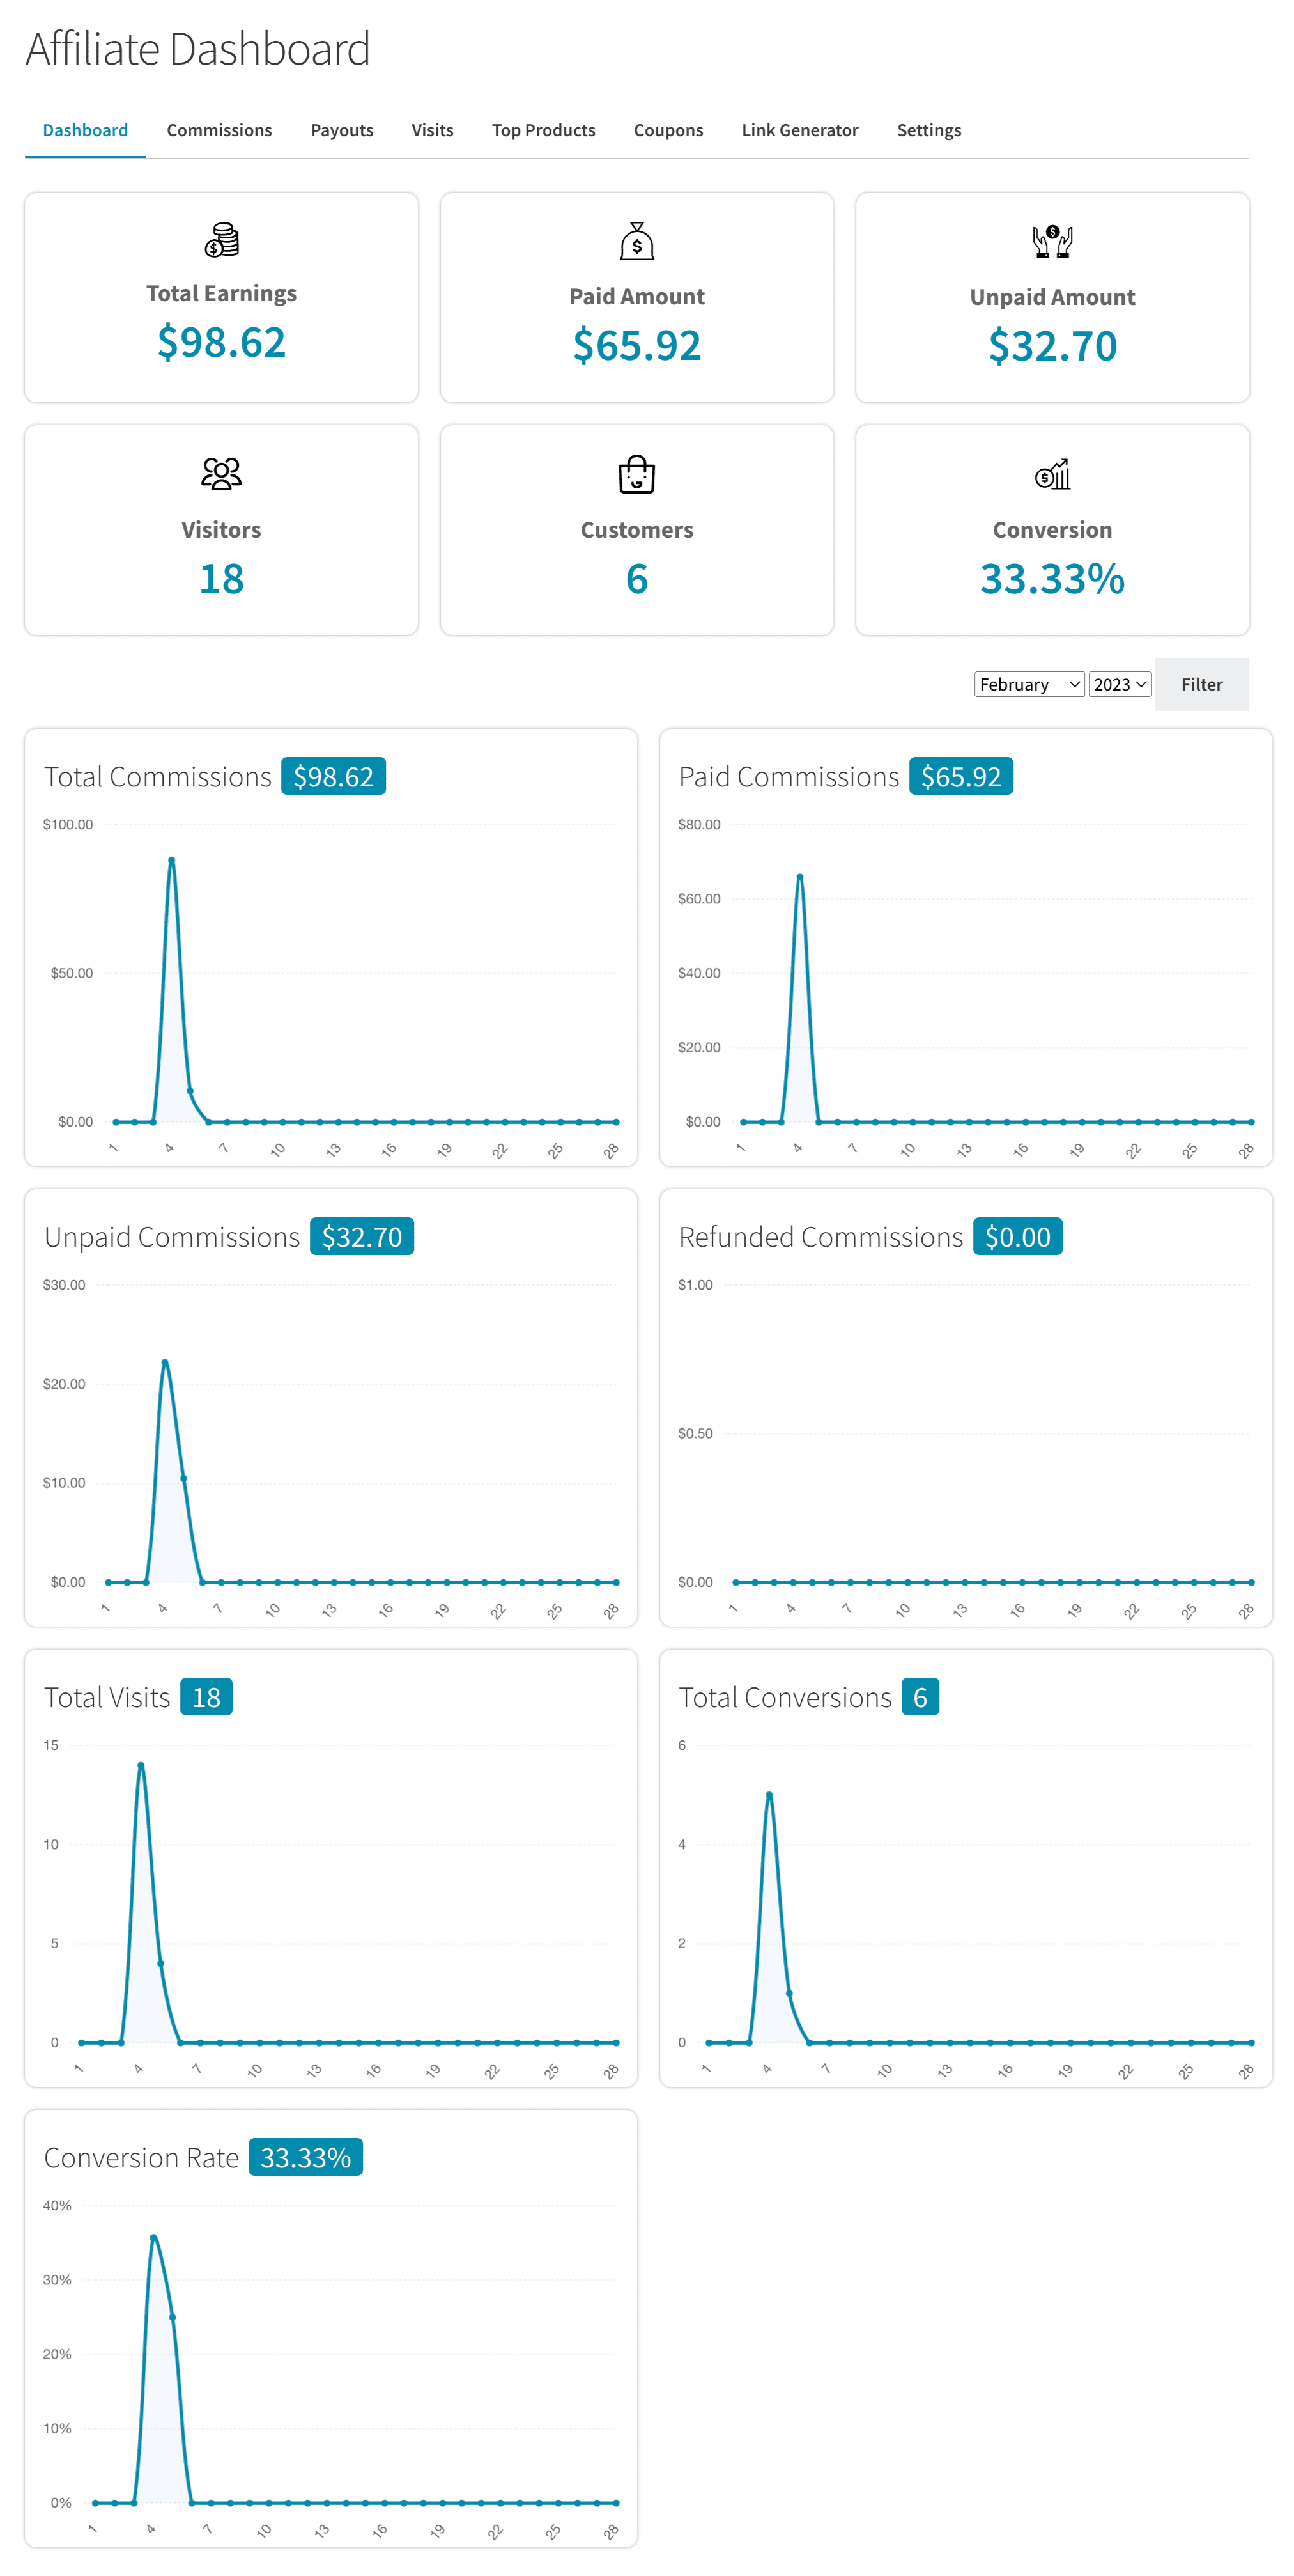Open the Link Generator tab

click(x=799, y=130)
